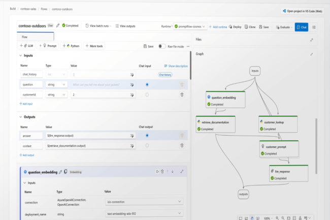330x220 pixels.
Task: Delete the customerId input row
Action: tap(182, 95)
